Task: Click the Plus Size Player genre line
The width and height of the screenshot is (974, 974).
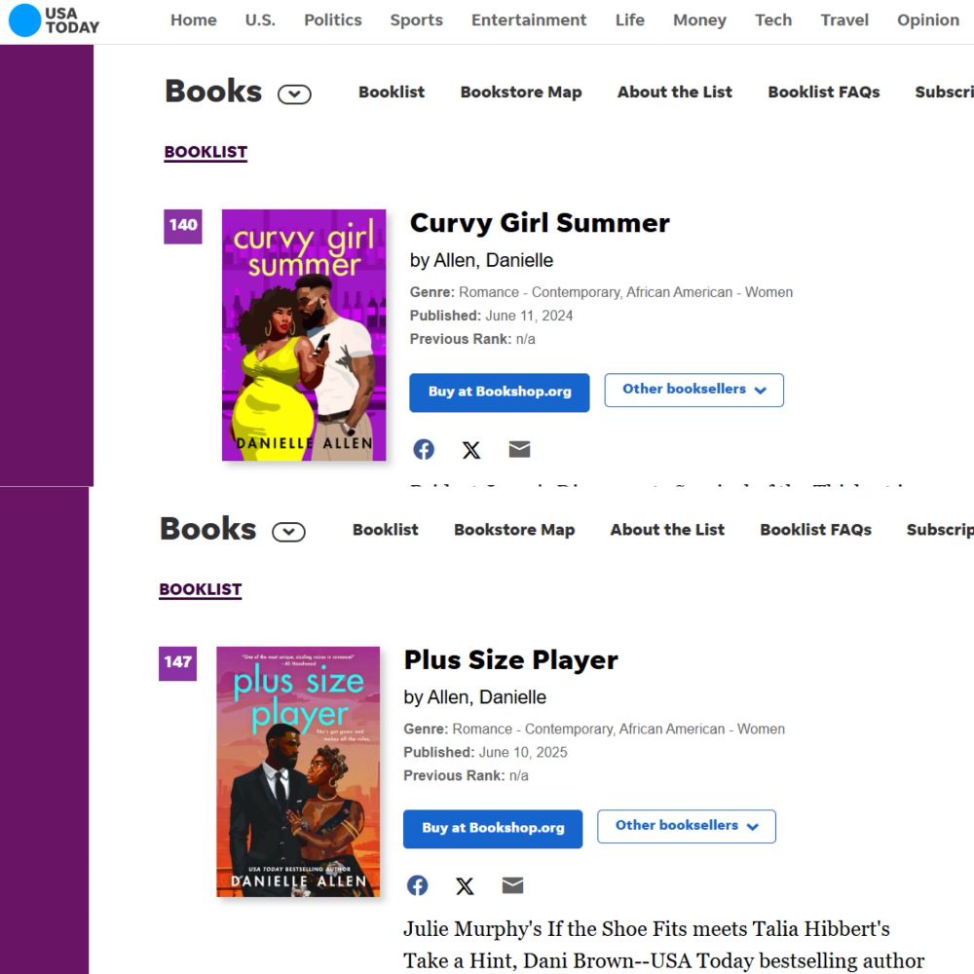Action: point(594,729)
